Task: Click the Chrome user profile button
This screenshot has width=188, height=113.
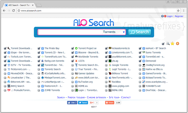Action: click(168, 2)
